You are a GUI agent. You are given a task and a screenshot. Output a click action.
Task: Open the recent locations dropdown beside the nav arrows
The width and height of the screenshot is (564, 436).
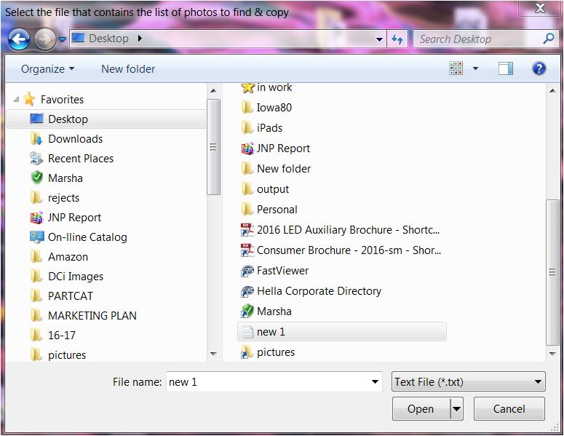click(x=63, y=39)
